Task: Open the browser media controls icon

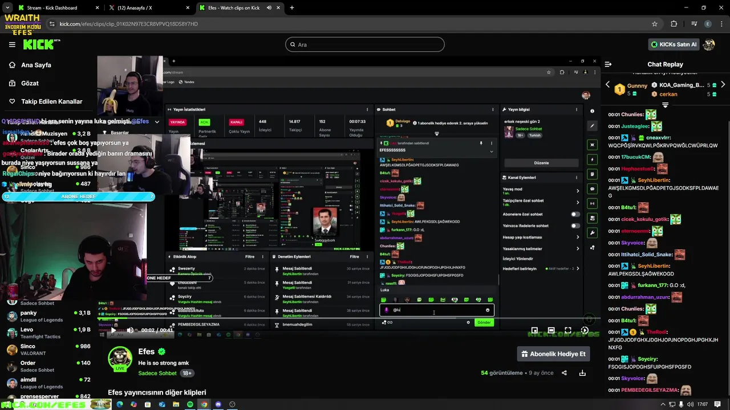Action: (x=694, y=24)
